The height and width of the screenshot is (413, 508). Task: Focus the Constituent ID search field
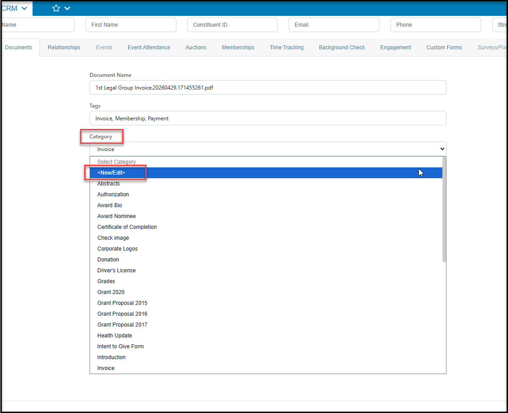tap(233, 25)
